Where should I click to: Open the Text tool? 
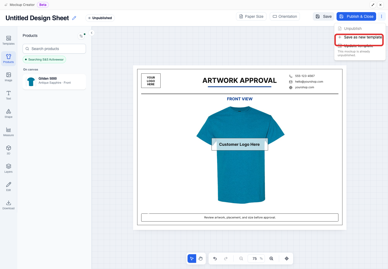pos(8,95)
